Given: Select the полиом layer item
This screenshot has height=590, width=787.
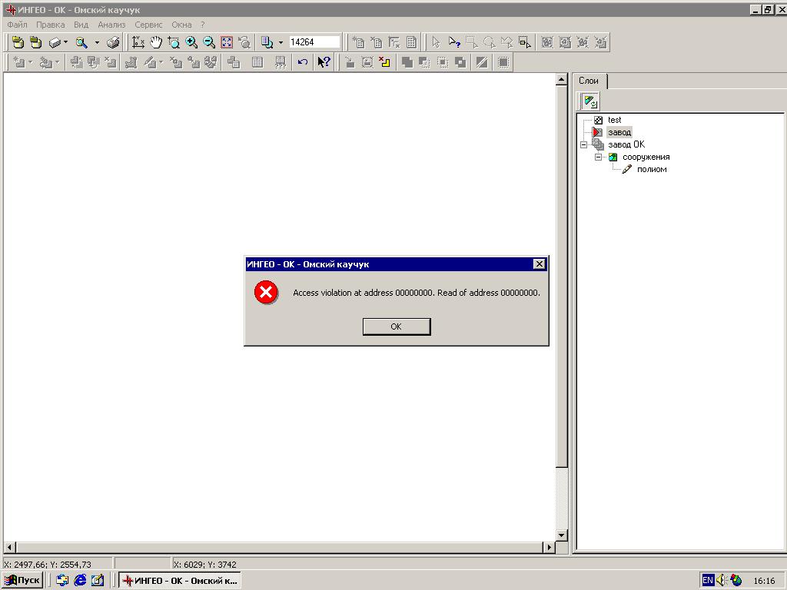Looking at the screenshot, I should click(x=652, y=170).
